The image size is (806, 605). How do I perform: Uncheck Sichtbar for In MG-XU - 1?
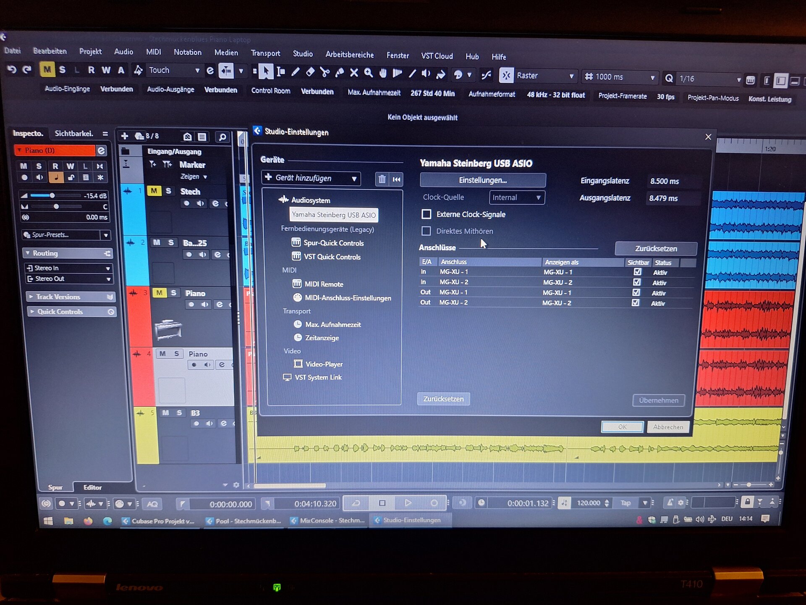(x=637, y=272)
